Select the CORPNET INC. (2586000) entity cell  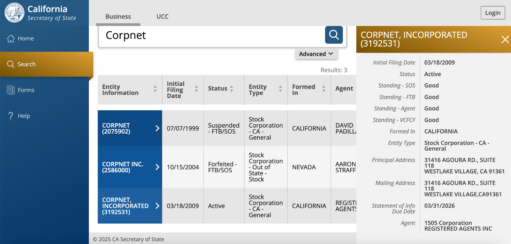[130, 167]
